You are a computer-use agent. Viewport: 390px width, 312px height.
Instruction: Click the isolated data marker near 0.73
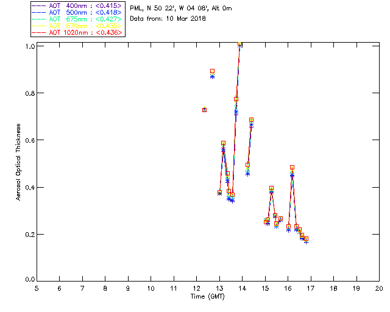(x=205, y=110)
